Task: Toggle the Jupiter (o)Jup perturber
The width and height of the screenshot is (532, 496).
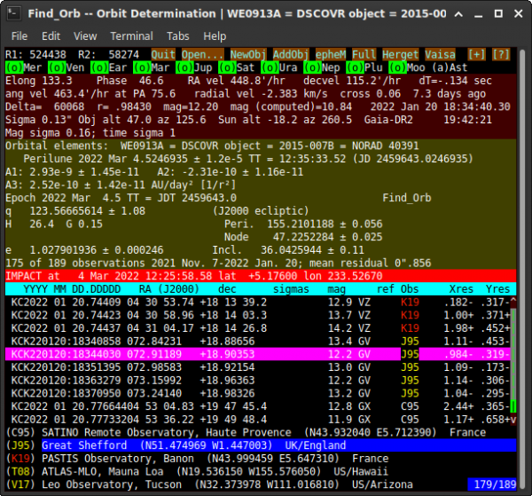Action: point(194,67)
